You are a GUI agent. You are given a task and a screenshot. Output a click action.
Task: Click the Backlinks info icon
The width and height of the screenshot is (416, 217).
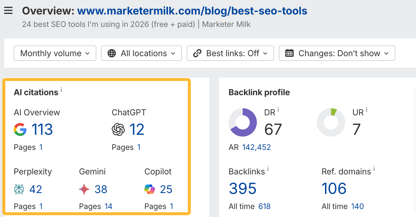268,169
